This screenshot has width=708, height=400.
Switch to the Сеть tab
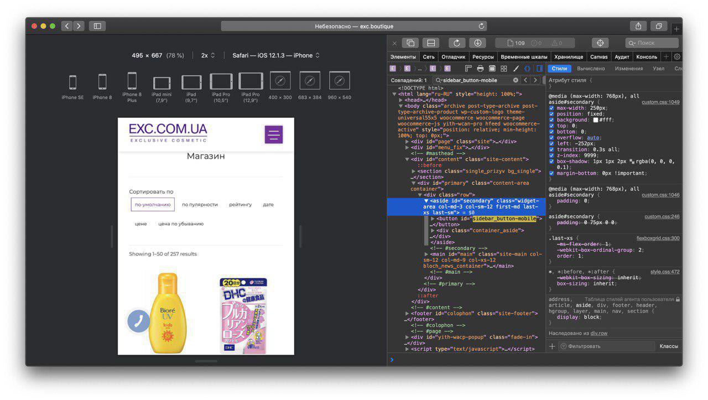pyautogui.click(x=429, y=56)
